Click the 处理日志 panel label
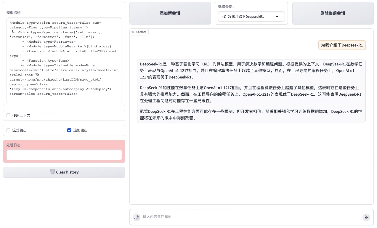 14,145
